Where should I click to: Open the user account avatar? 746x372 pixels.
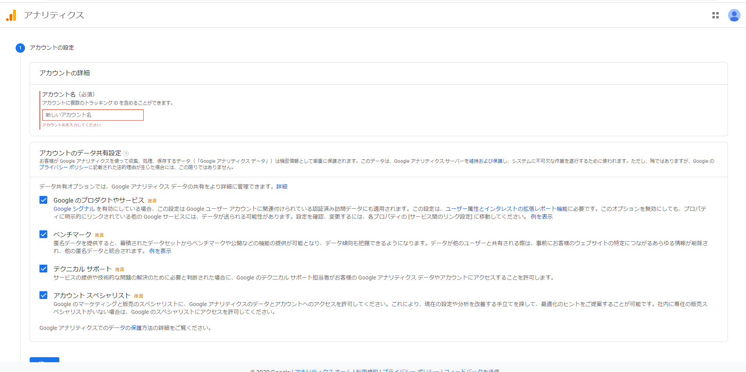[734, 15]
